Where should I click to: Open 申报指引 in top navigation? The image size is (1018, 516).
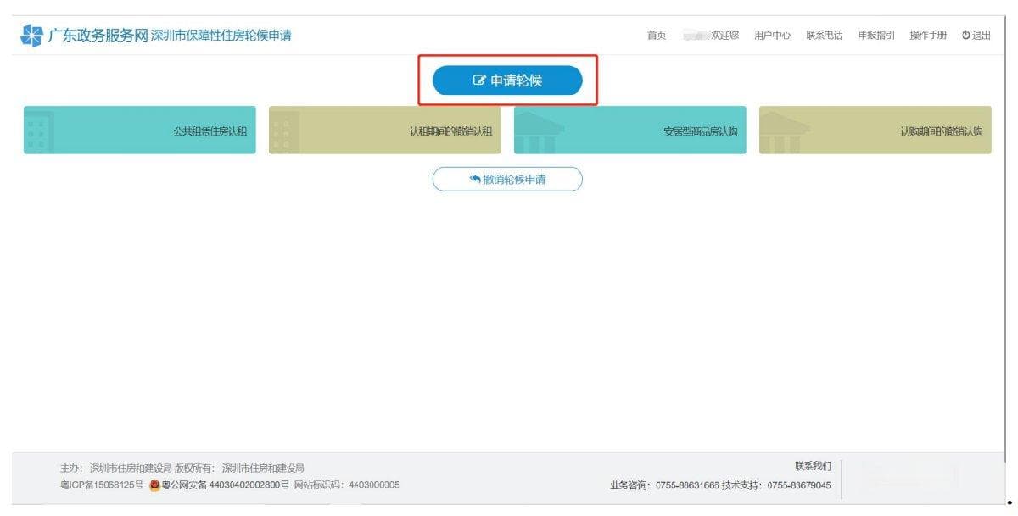click(875, 36)
